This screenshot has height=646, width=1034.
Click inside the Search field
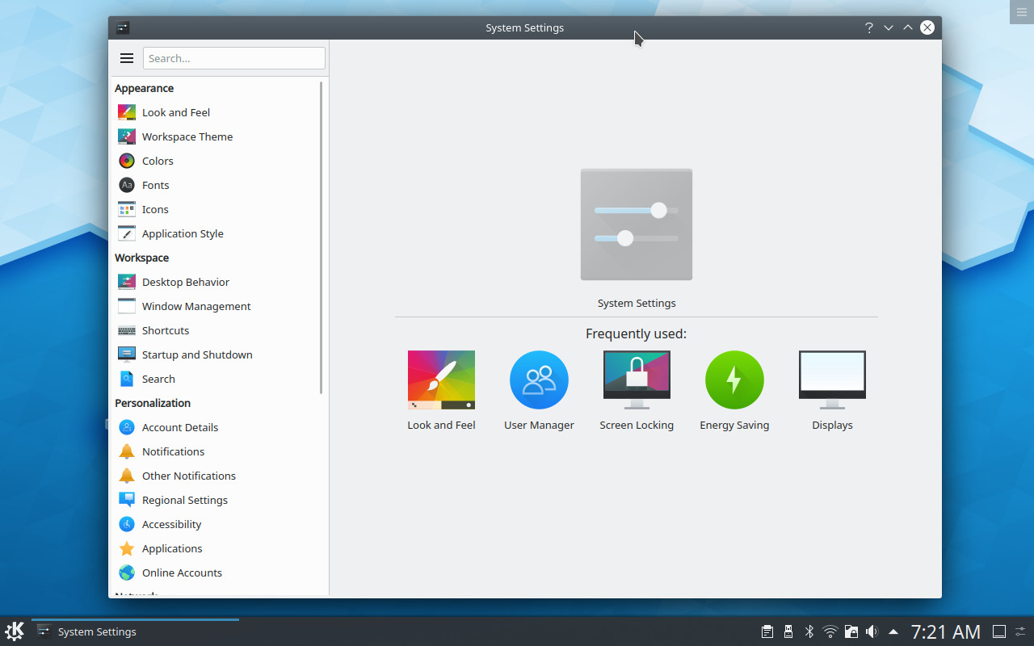pos(233,57)
